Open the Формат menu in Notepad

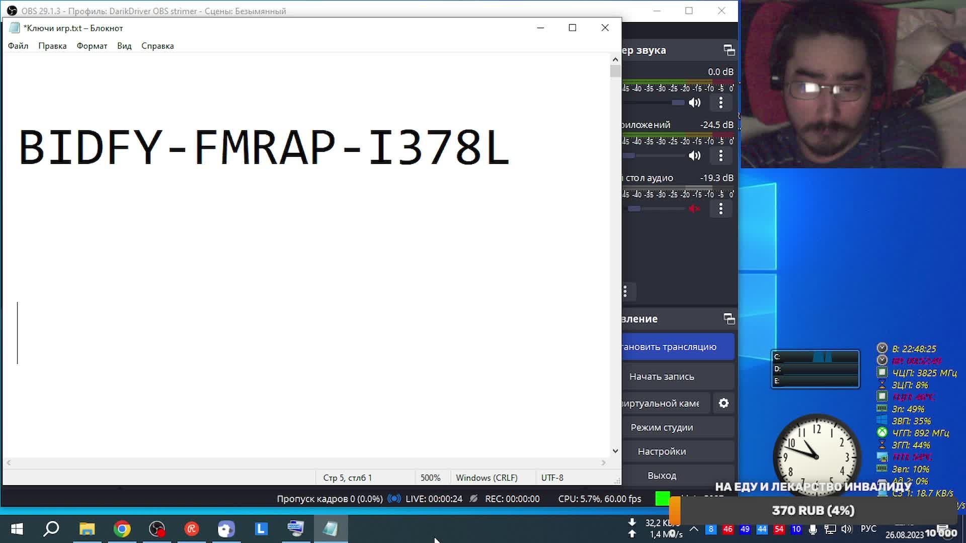pos(92,46)
